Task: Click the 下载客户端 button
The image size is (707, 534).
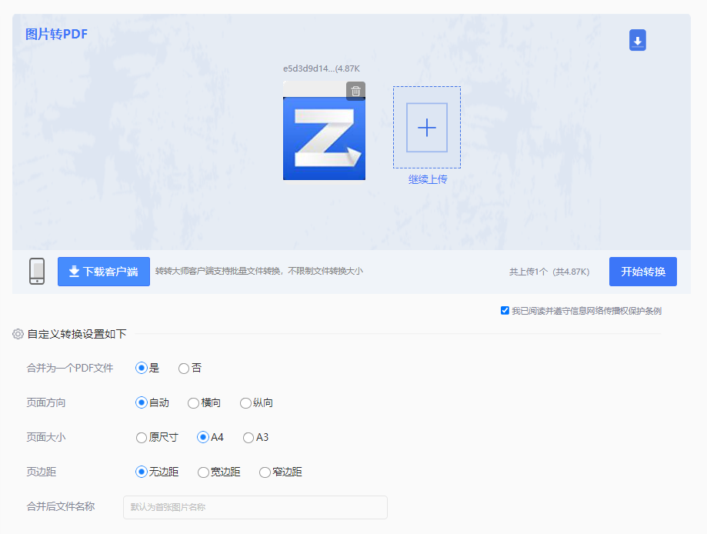Action: pyautogui.click(x=104, y=271)
